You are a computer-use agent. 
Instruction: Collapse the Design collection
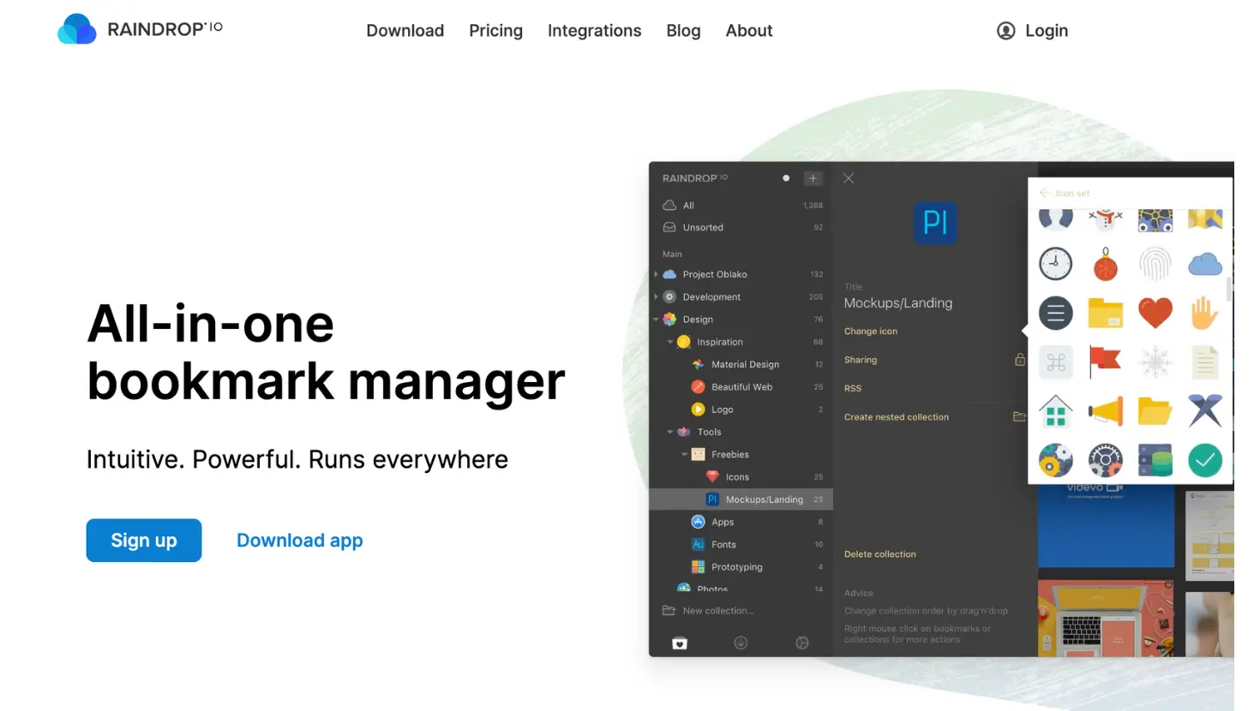point(654,319)
